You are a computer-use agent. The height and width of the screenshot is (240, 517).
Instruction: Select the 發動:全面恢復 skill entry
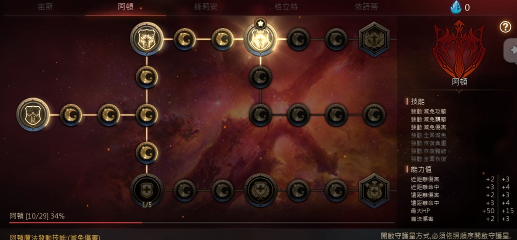(x=428, y=159)
